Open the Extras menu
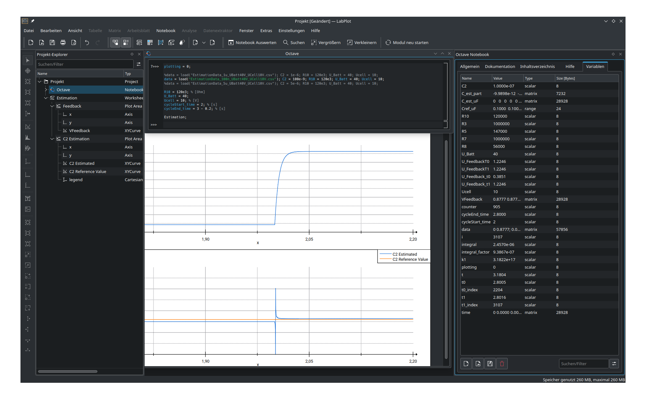646x407 pixels. point(266,31)
